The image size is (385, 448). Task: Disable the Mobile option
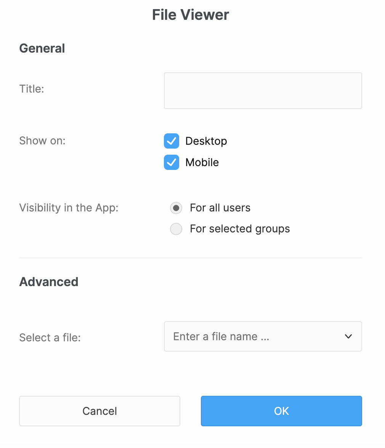pyautogui.click(x=172, y=162)
